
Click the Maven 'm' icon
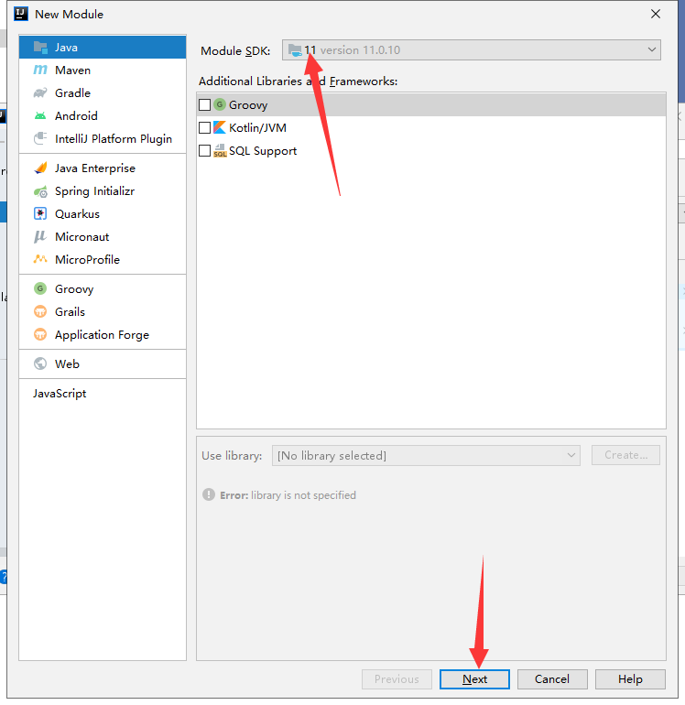40,70
